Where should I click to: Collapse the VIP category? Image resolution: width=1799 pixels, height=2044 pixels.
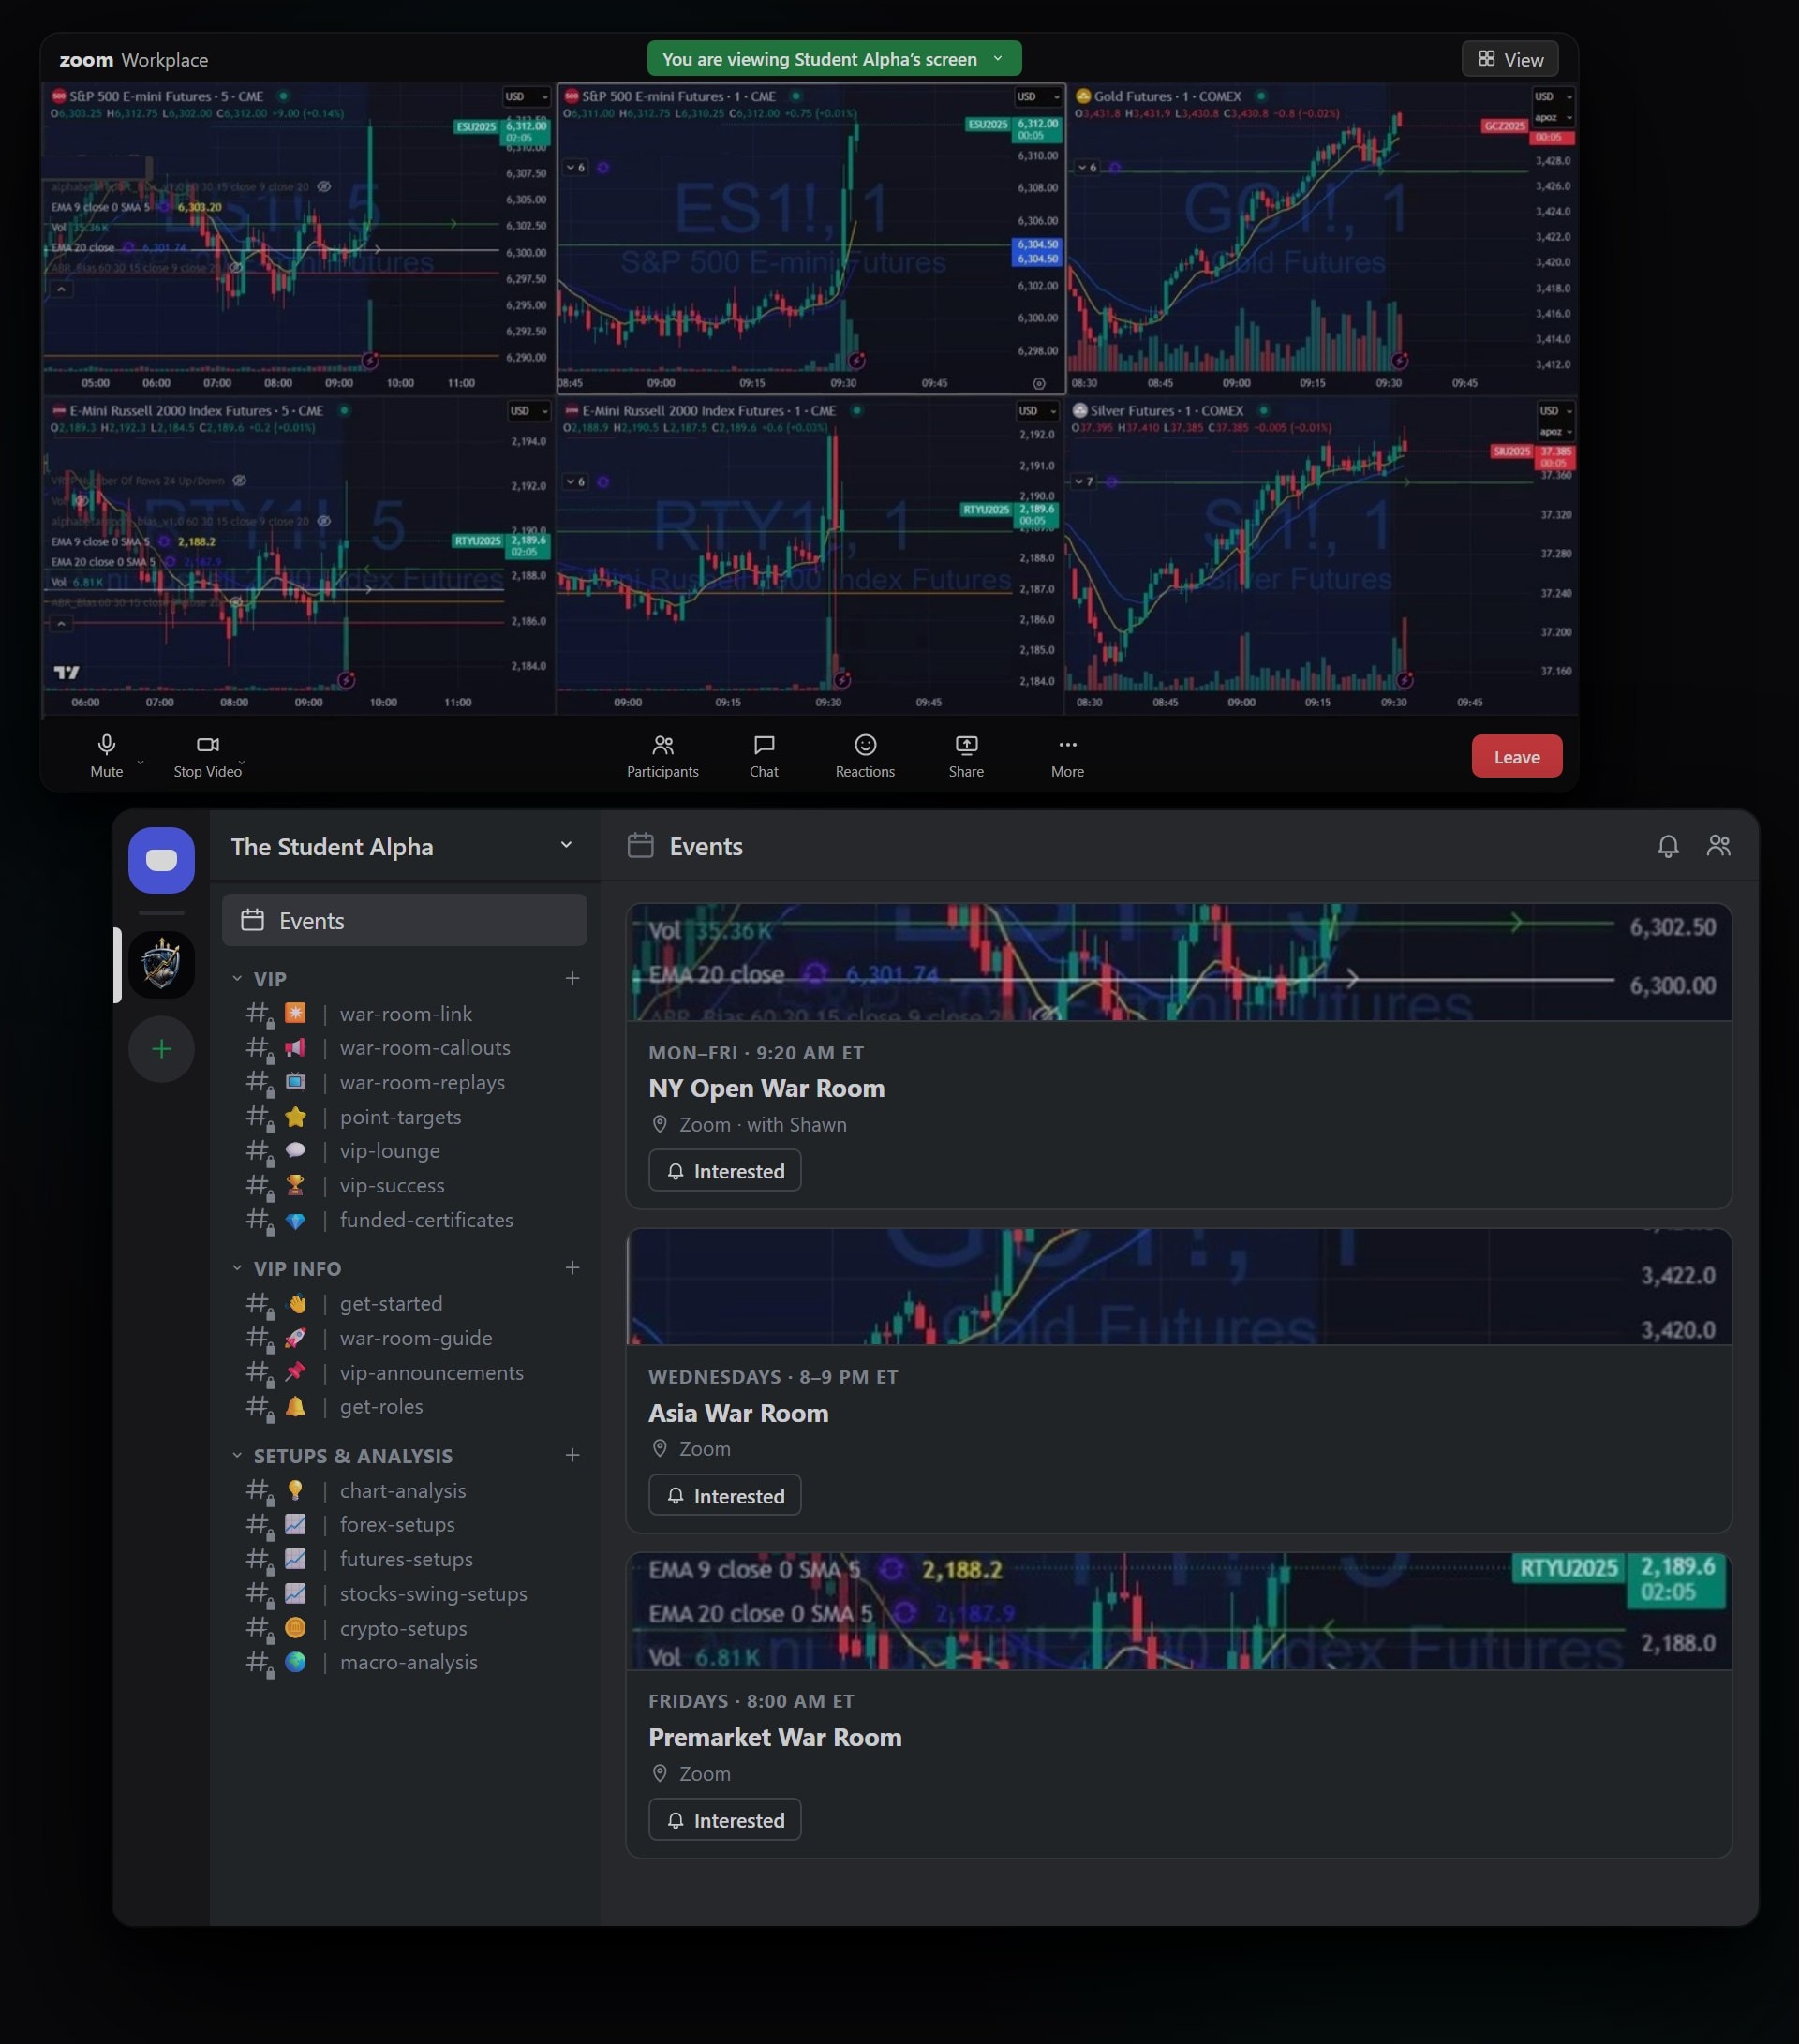(258, 979)
